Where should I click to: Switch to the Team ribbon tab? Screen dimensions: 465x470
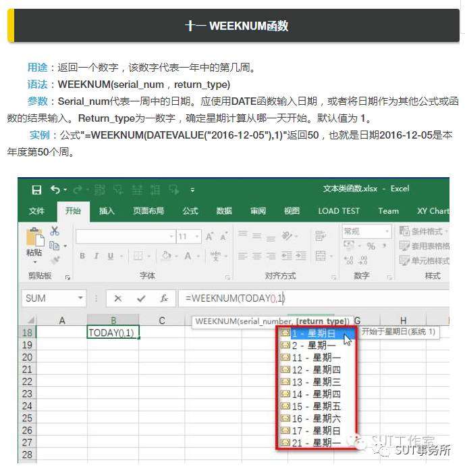pyautogui.click(x=388, y=211)
